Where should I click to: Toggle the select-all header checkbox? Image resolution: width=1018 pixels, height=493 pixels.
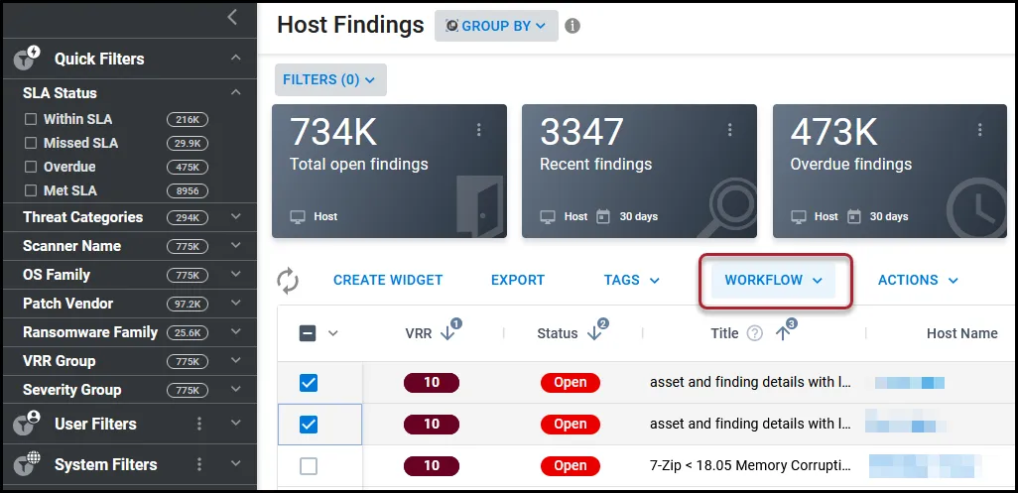click(308, 333)
